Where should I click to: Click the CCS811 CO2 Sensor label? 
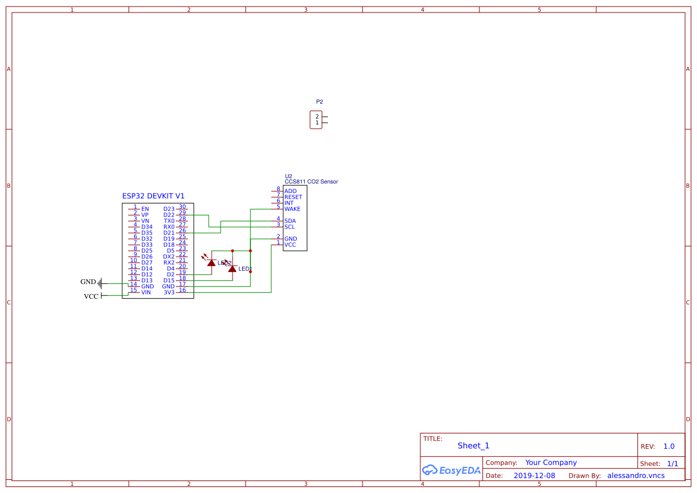click(311, 182)
